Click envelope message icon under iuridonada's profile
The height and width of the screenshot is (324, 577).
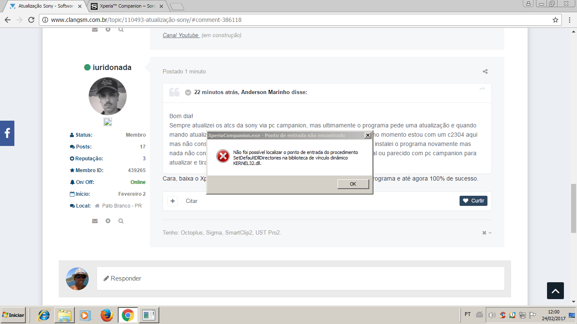95,221
